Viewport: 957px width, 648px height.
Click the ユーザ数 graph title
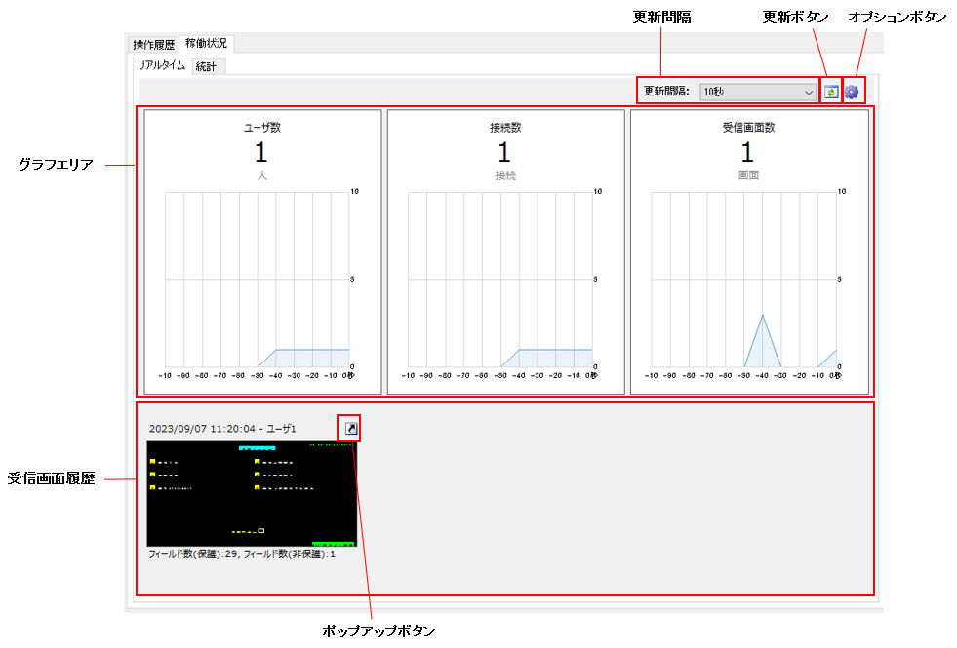(261, 128)
